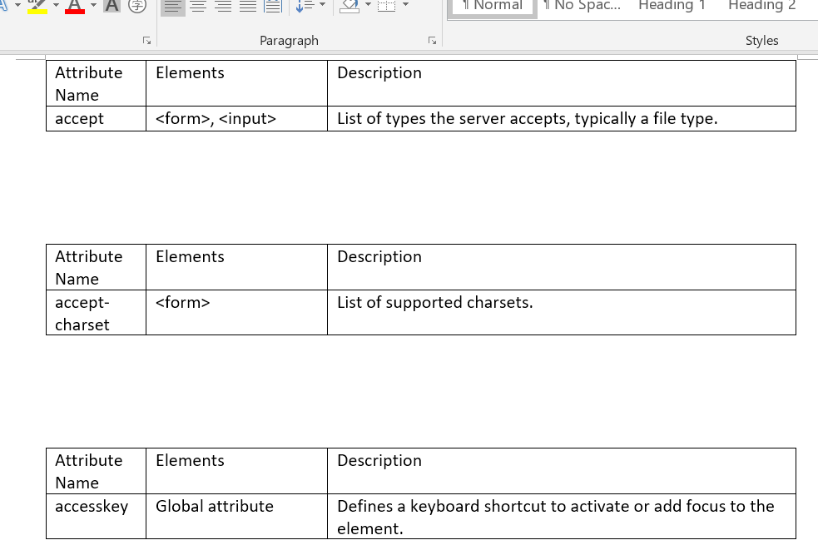Apply distributed alignment
Image resolution: width=818 pixels, height=555 pixels.
coord(273,7)
